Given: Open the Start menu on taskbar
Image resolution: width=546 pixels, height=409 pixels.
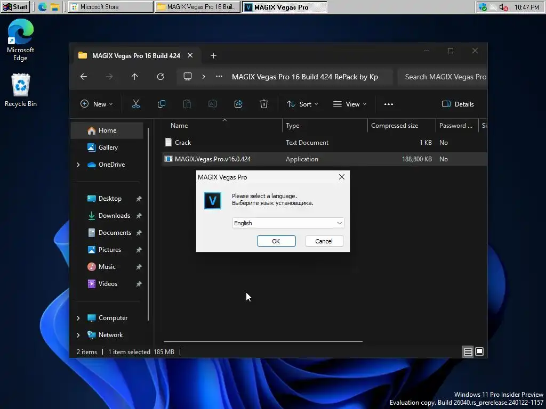Looking at the screenshot, I should tap(15, 6).
